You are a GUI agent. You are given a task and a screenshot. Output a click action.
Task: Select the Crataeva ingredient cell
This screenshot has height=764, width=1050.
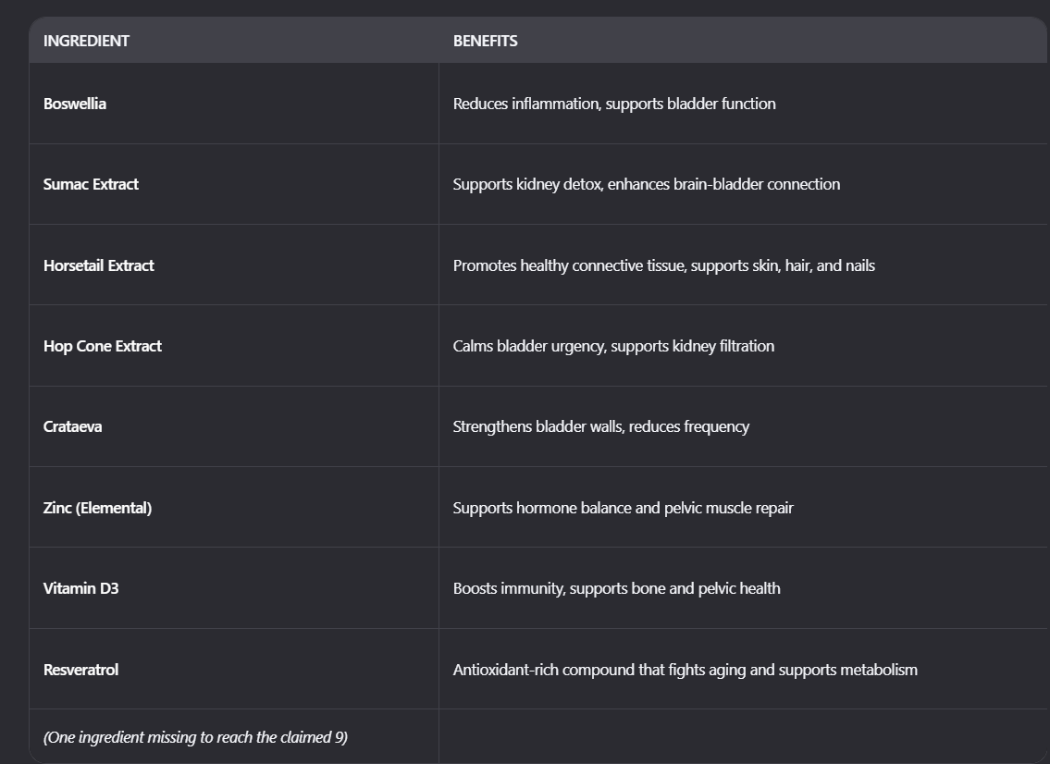(72, 426)
